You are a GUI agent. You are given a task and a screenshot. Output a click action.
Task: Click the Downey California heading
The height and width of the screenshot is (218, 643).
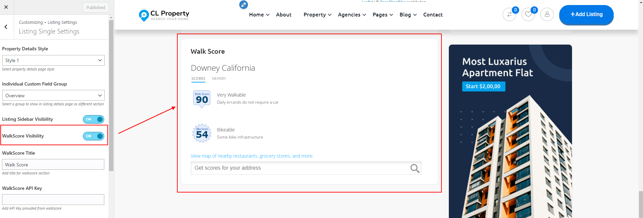(223, 68)
